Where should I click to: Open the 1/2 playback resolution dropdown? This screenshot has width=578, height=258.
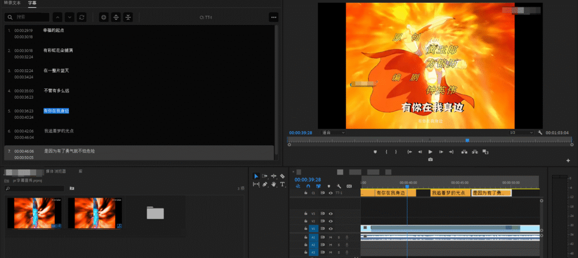point(521,133)
